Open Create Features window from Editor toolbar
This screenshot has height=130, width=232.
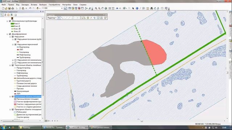(x=105, y=18)
